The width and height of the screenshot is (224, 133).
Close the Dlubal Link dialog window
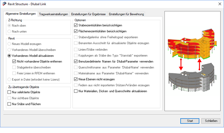[x=220, y=4]
